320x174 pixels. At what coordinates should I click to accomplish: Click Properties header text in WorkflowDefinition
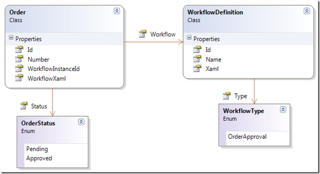click(206, 39)
